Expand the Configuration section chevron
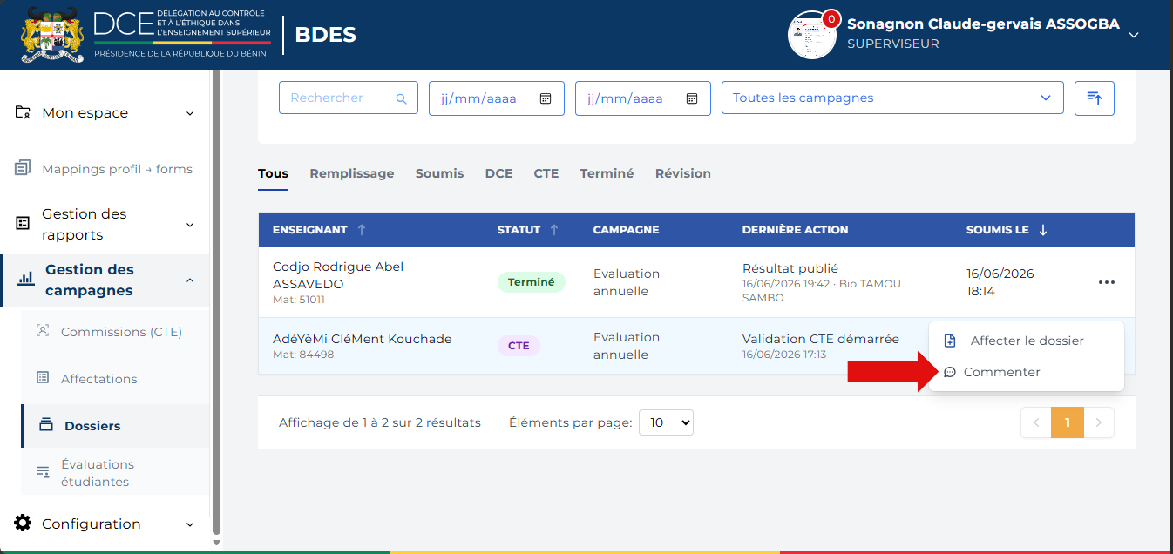1173x554 pixels. [x=190, y=524]
